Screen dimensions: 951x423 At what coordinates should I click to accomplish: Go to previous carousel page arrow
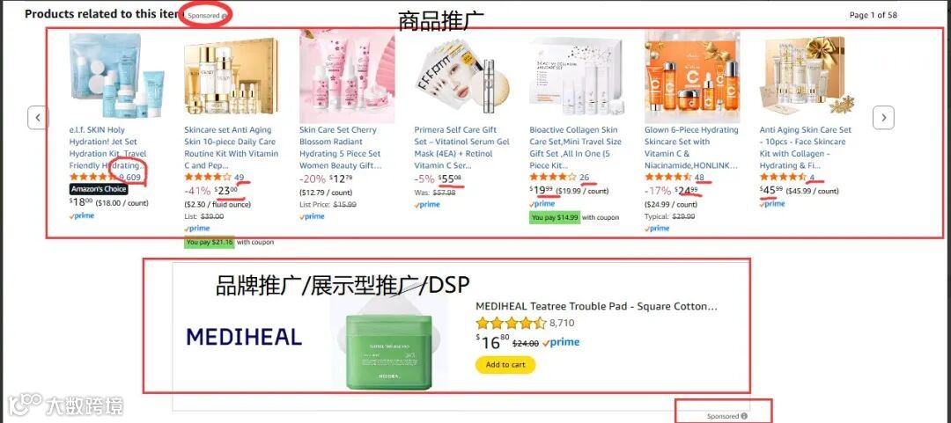click(x=38, y=118)
